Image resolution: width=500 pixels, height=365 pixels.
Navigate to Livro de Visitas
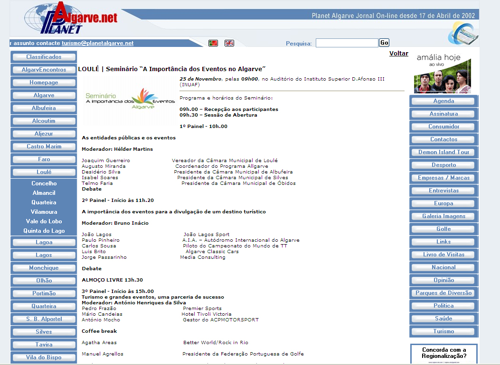point(443,255)
